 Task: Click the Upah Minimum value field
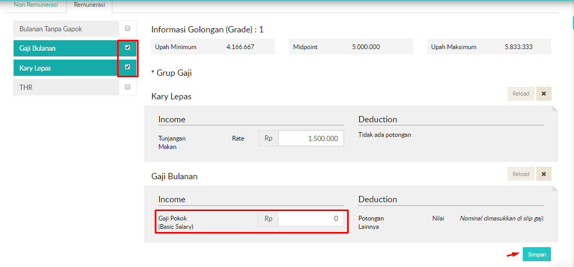pyautogui.click(x=240, y=47)
